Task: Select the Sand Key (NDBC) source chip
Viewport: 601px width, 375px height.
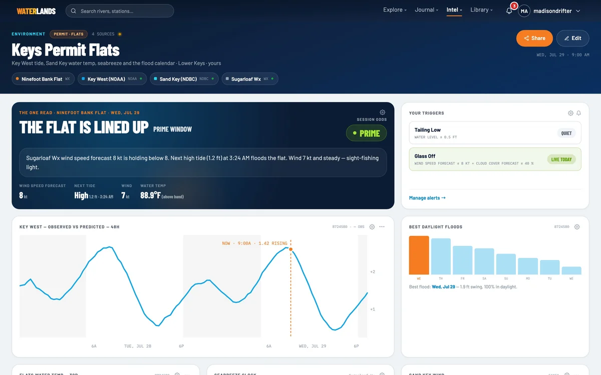Action: [x=184, y=79]
